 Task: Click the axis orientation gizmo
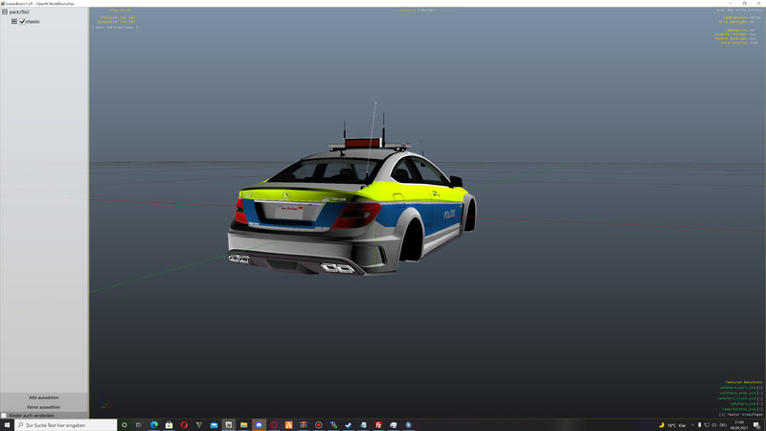(x=105, y=402)
